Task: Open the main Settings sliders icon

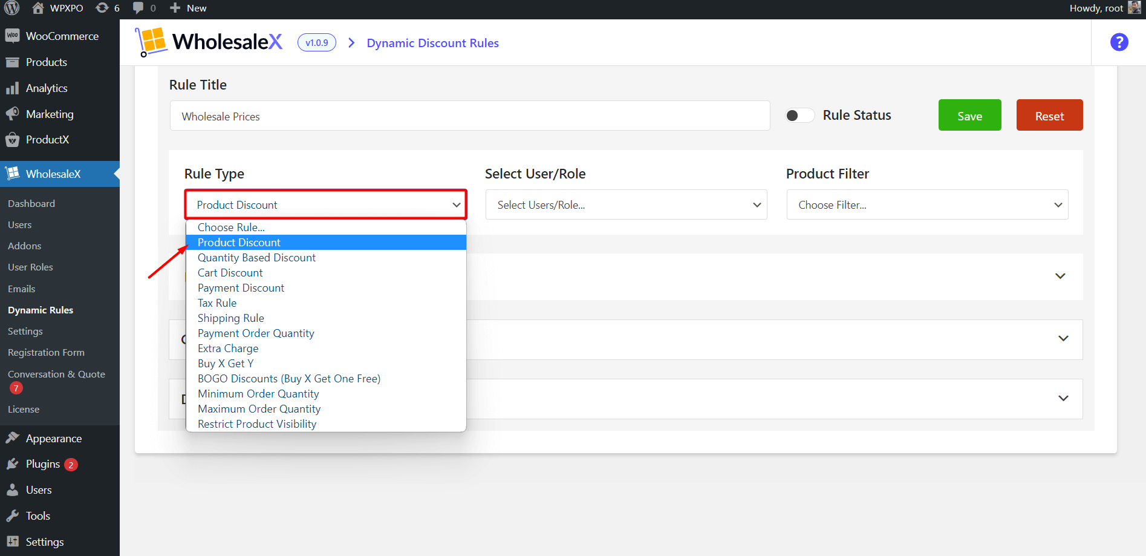Action: pyautogui.click(x=12, y=541)
